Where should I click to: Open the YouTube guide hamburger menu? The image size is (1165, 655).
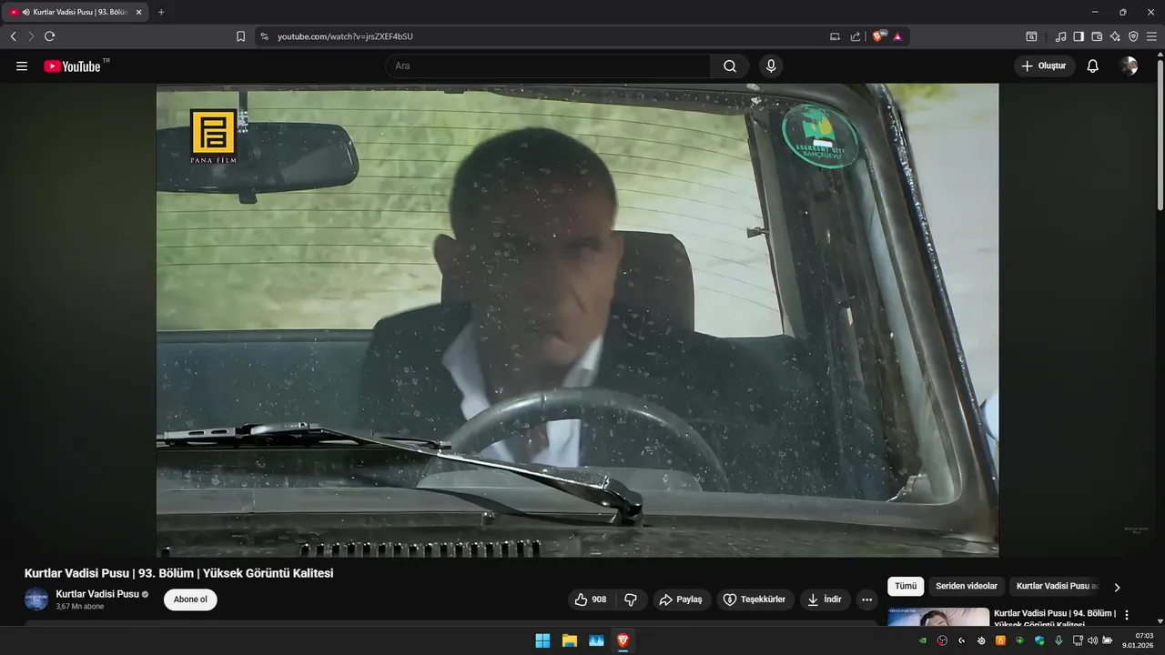22,66
